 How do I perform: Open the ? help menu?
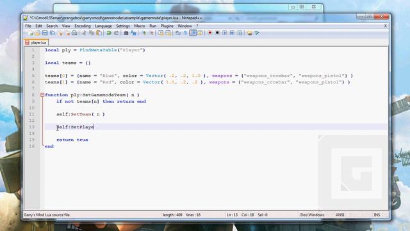click(x=197, y=26)
